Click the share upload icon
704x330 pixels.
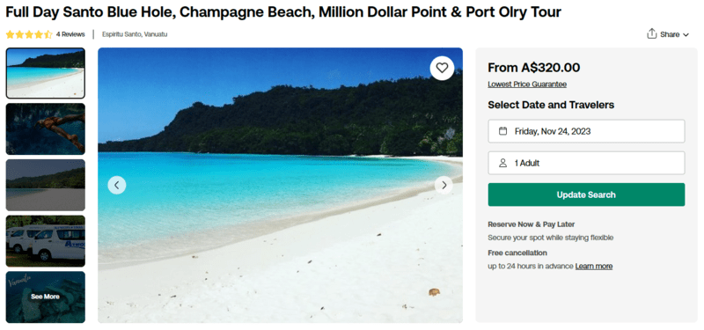coord(652,33)
